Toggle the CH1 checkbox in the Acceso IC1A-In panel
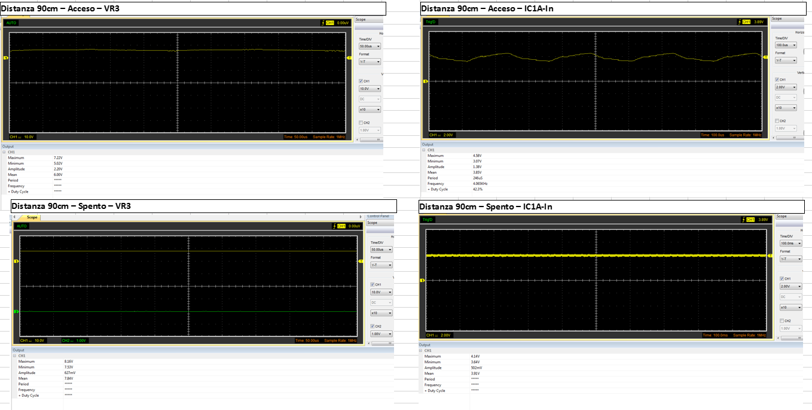The width and height of the screenshot is (812, 410). click(x=777, y=79)
